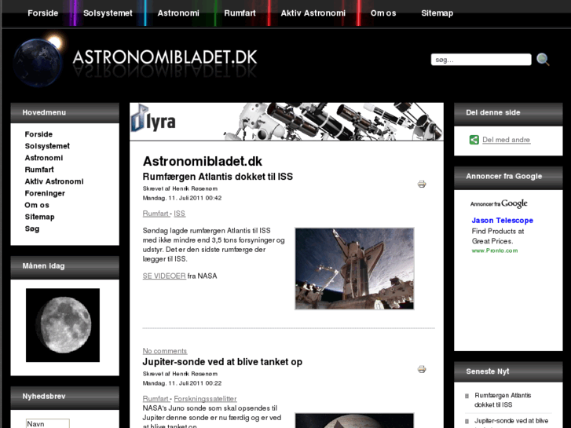The height and width of the screenshot is (428, 571).
Task: Open the Jason Telescope ad link
Action: [502, 221]
